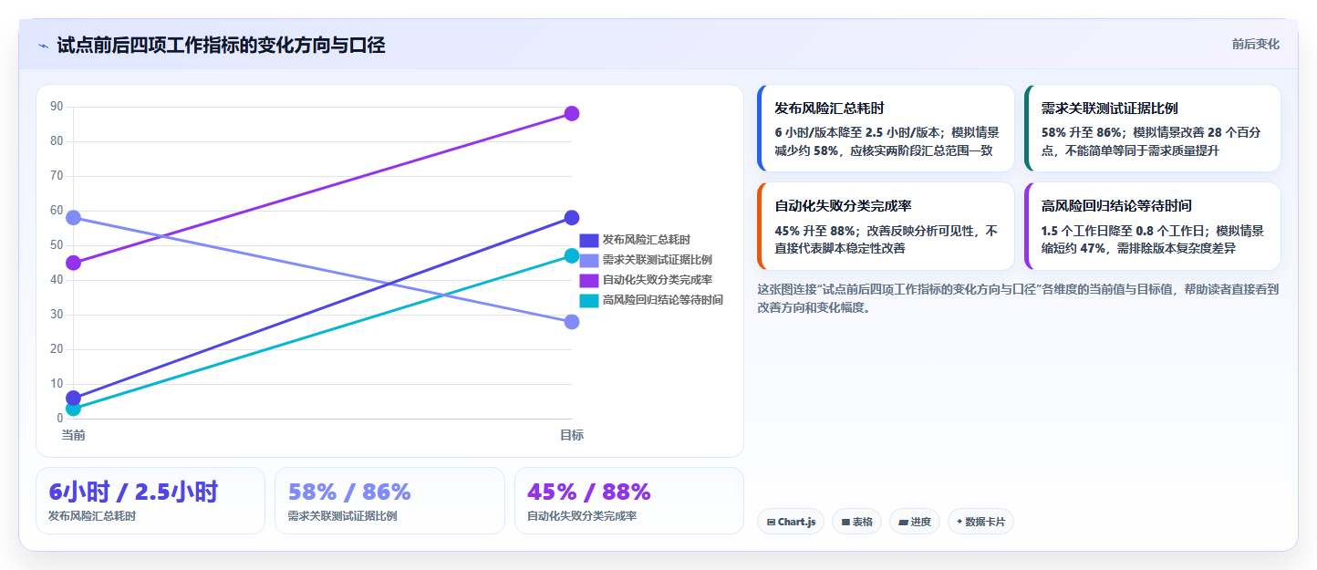The image size is (1317, 570).
Task: Click legend text 需求关联测试证据比例
Action: pos(657,260)
